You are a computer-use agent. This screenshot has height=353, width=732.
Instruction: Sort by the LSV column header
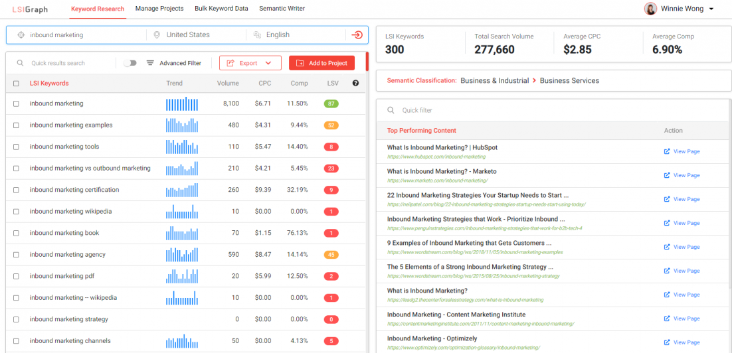click(x=333, y=84)
